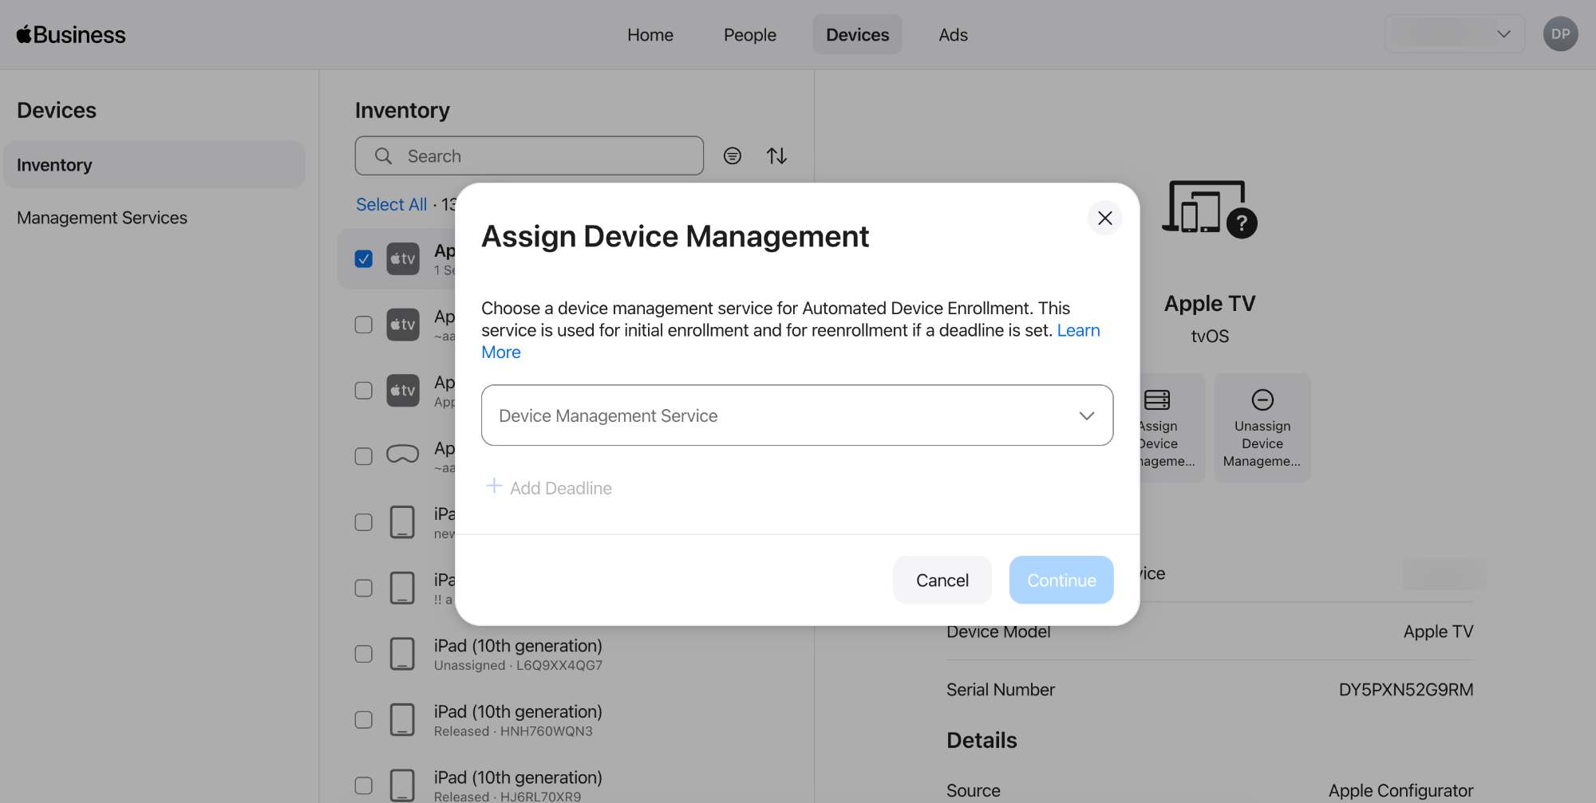Click the Continue button
Image resolution: width=1596 pixels, height=803 pixels.
(x=1061, y=580)
